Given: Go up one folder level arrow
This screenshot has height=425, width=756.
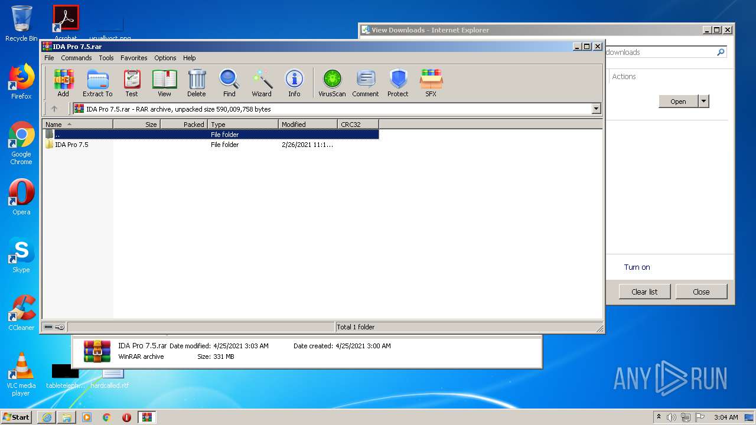Looking at the screenshot, I should (54, 109).
